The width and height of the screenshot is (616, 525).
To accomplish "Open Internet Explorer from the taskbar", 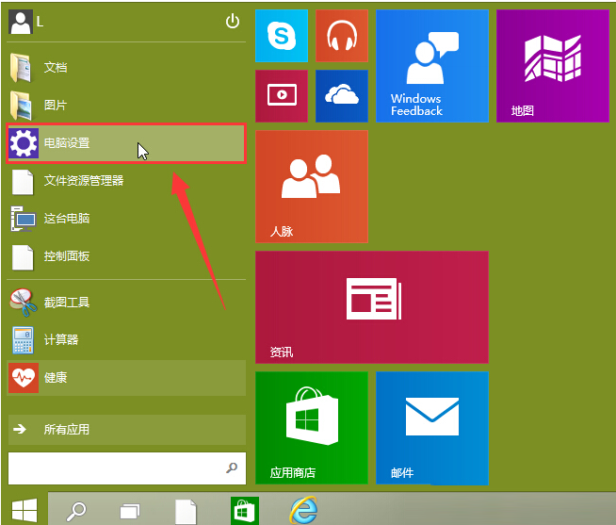I will pyautogui.click(x=302, y=511).
